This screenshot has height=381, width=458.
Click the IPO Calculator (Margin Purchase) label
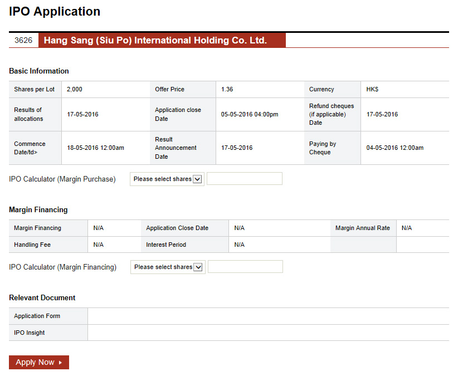coord(62,179)
